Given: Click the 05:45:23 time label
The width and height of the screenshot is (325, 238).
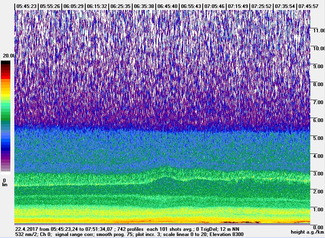Looking at the screenshot, I should (26, 6).
